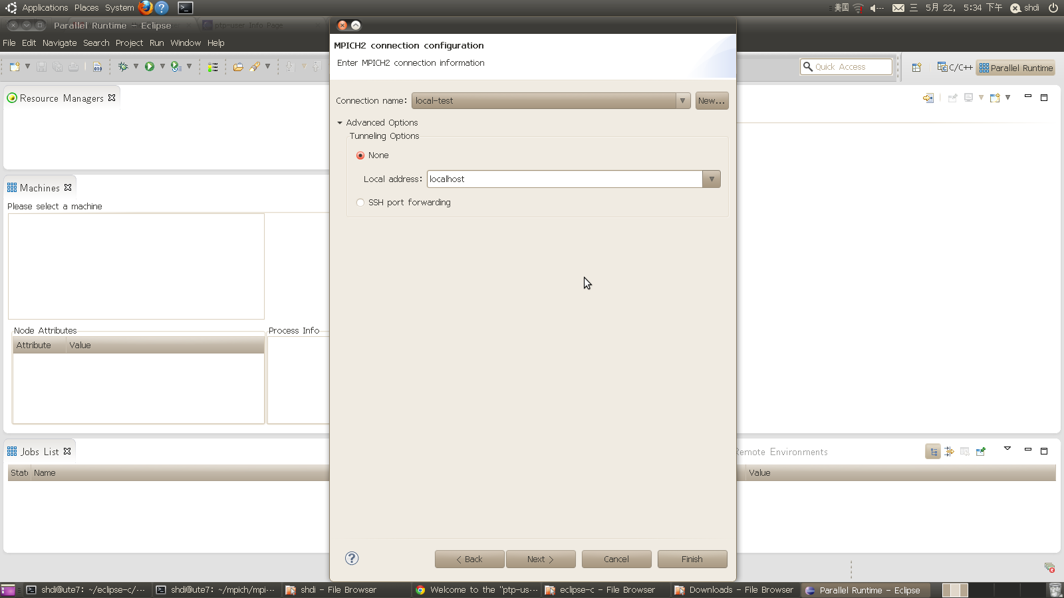Open the New wizard dropdown arrow

pos(27,66)
